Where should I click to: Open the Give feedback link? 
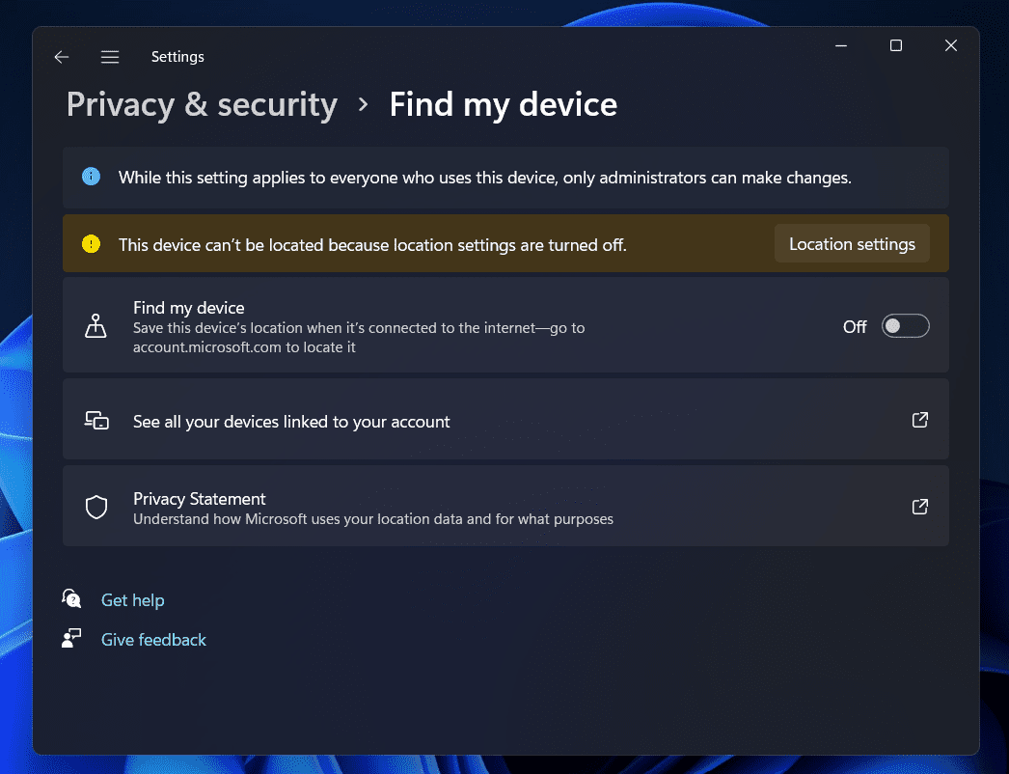[153, 640]
